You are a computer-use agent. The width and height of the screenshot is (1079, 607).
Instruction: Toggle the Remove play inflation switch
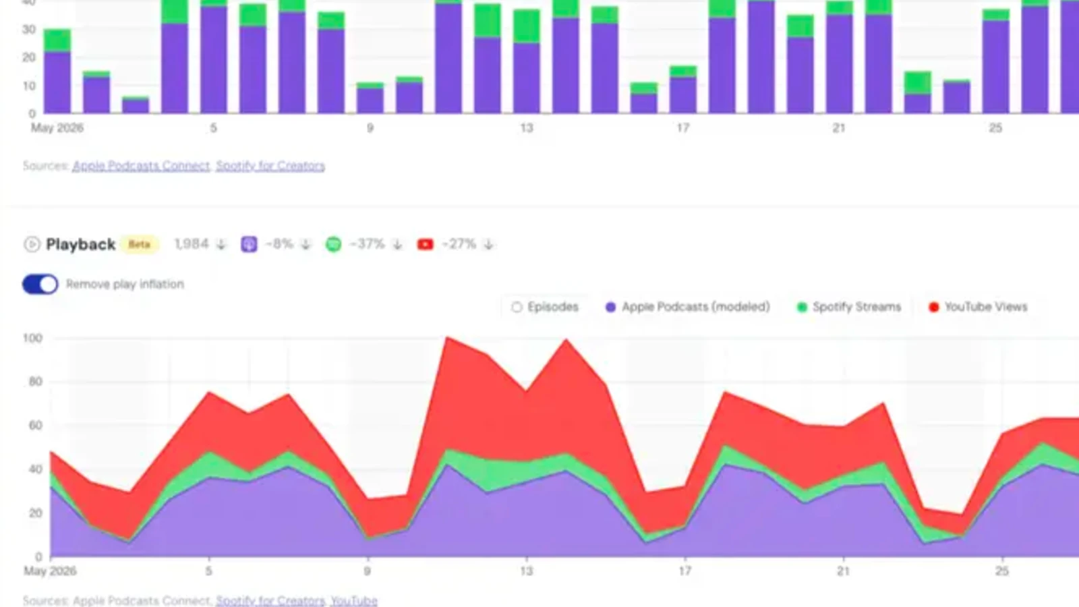pos(40,285)
